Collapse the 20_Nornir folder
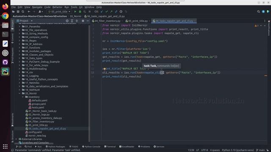 point(19,93)
